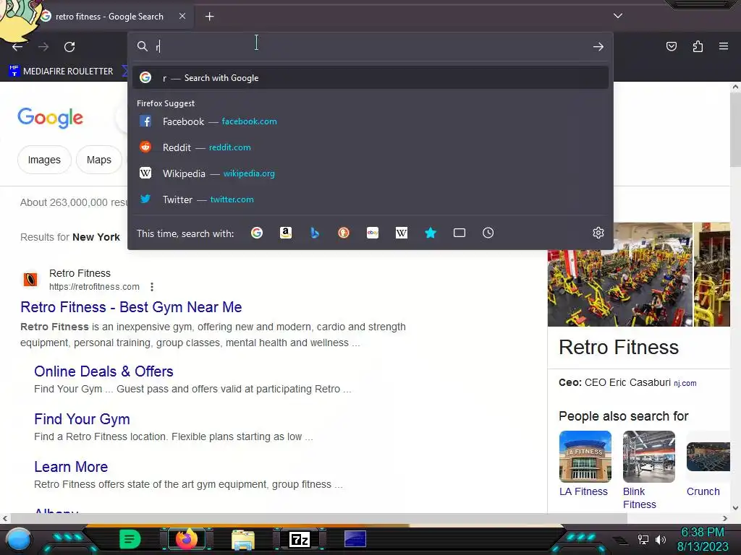Screen dimensions: 741x555
Task: Choose 'r — Search with Google' suggestion
Action: (x=370, y=78)
